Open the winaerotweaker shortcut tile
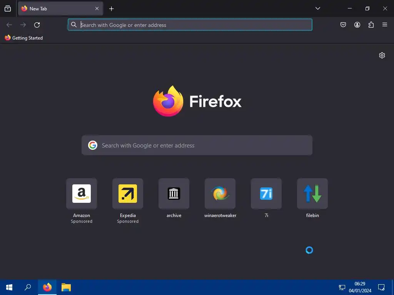This screenshot has height=295, width=394. 220,194
